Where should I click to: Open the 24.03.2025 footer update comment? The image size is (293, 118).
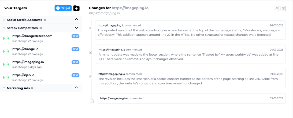(191, 54)
